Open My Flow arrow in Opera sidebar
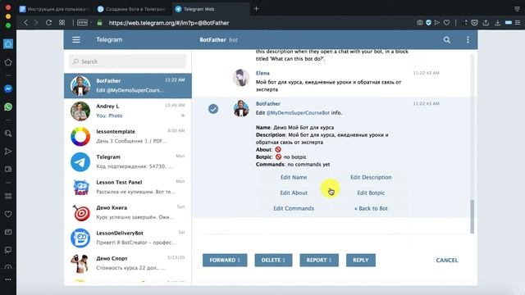The width and height of the screenshot is (525, 295). click(8, 152)
